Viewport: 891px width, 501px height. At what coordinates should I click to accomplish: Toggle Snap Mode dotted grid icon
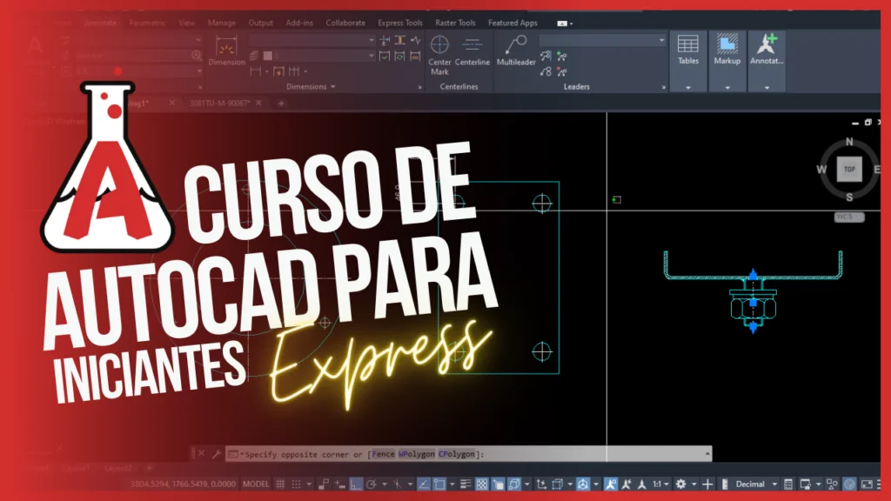(296, 484)
